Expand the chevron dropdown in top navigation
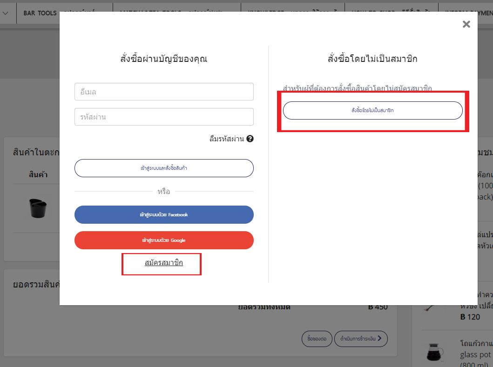Screen dimensions: 493x367 pos(5,13)
